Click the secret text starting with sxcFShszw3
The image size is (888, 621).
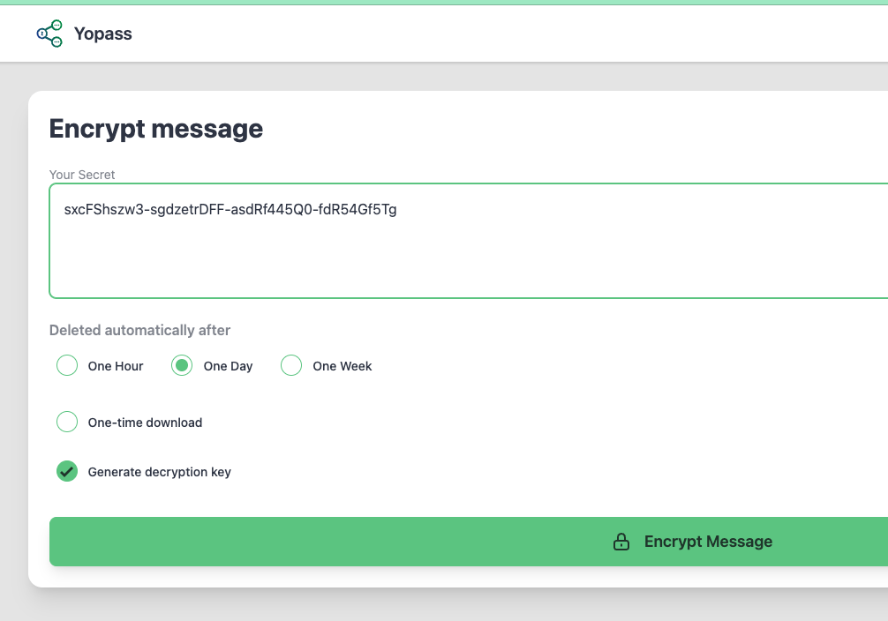230,210
